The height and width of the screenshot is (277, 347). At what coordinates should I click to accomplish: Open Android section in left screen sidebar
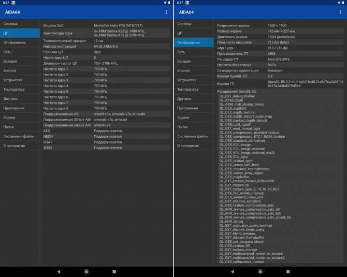tap(20, 70)
